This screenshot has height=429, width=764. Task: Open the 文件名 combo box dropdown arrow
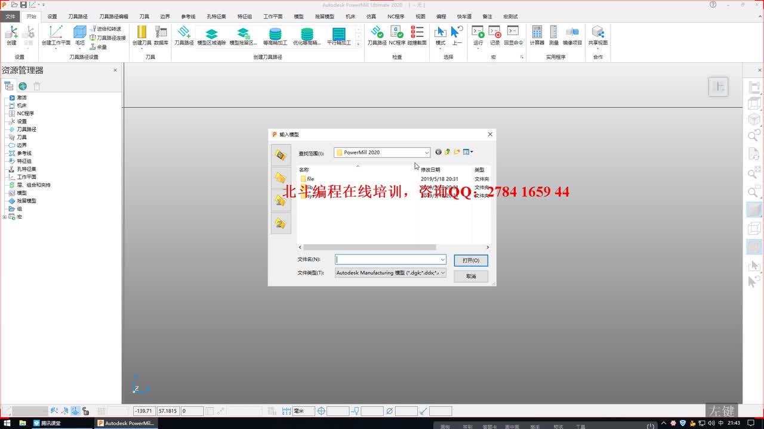coord(442,260)
